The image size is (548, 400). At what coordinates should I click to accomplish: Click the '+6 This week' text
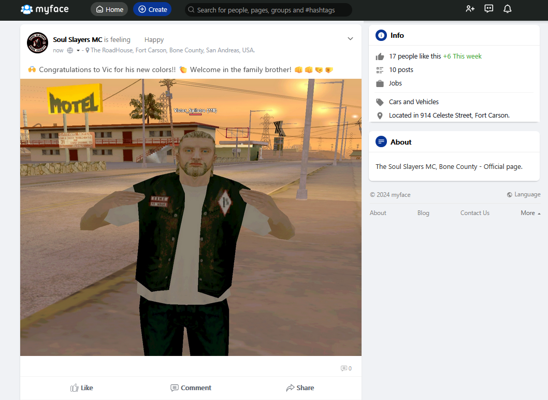point(463,56)
